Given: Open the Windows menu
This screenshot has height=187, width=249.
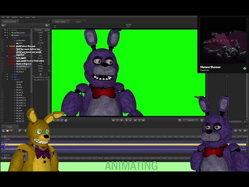Looking at the screenshot, I should 15,17.
